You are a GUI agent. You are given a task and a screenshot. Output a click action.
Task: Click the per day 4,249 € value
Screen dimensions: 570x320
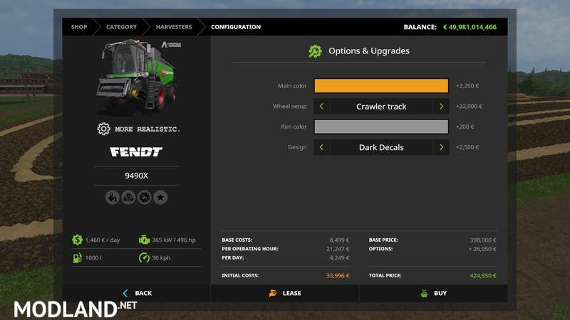(x=339, y=257)
